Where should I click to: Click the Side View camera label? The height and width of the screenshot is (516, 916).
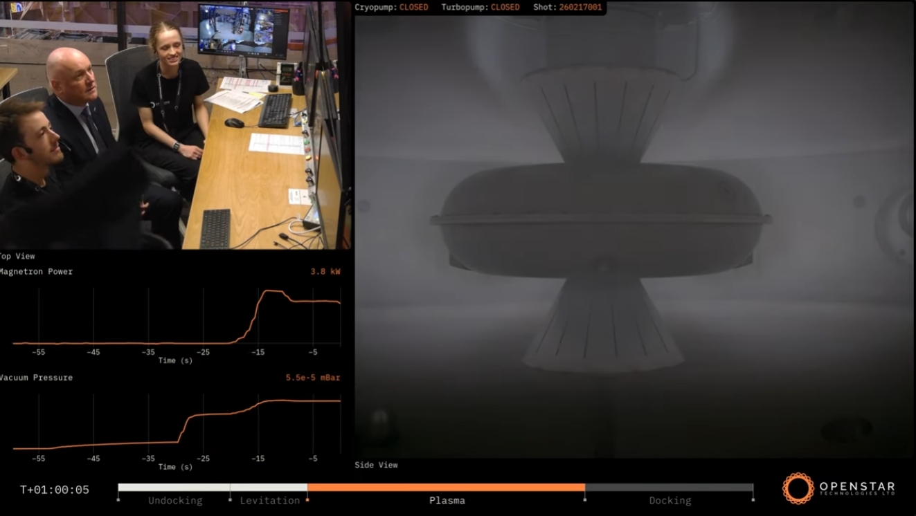(376, 465)
